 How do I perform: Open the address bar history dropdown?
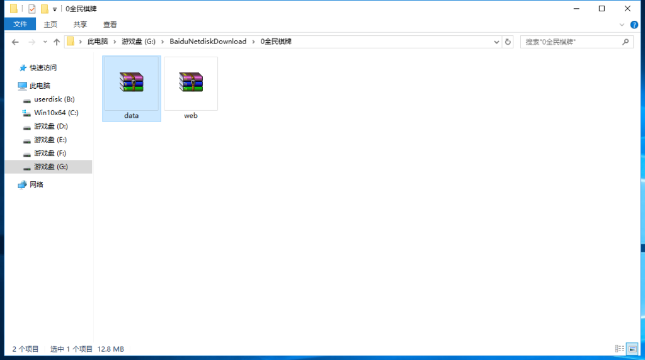496,42
